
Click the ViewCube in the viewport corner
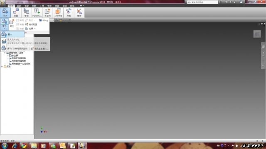257,34
